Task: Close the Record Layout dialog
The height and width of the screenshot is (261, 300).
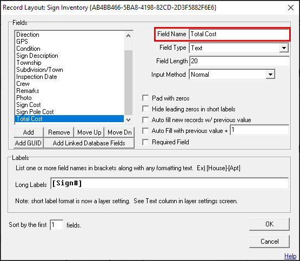Action: [x=291, y=8]
